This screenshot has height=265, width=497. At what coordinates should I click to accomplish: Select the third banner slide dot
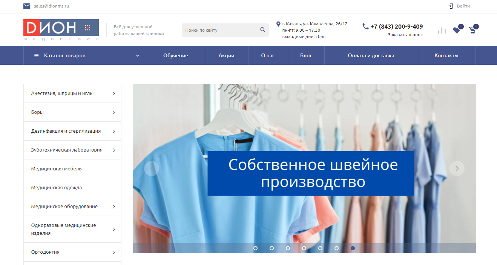pos(288,248)
